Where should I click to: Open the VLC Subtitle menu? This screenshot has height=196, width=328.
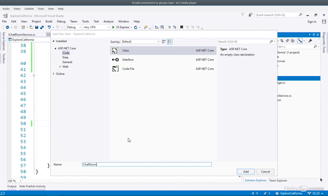(x=29, y=9)
